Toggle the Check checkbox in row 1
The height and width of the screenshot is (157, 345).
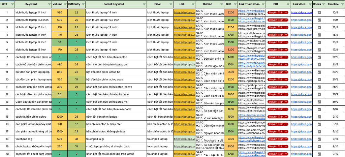(x=319, y=12)
